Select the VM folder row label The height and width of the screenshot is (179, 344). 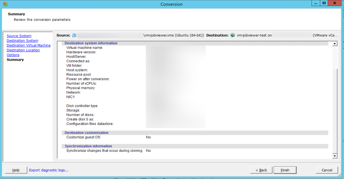(x=74, y=66)
